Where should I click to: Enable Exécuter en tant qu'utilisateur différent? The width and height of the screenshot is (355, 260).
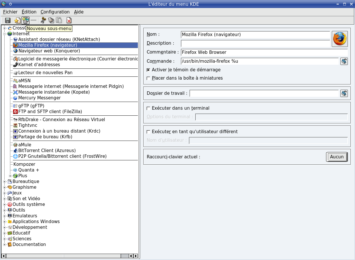[148, 132]
